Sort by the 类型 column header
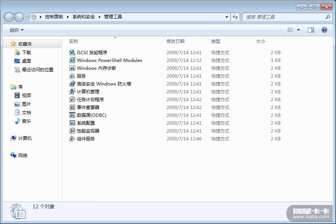This screenshot has height=224, width=336. [231, 41]
